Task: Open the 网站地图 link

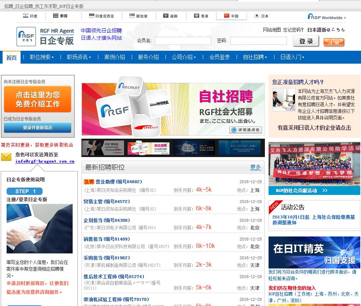Action: (x=272, y=30)
